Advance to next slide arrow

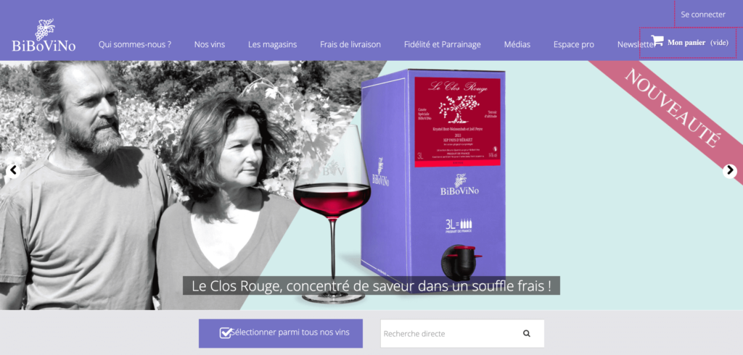(730, 171)
